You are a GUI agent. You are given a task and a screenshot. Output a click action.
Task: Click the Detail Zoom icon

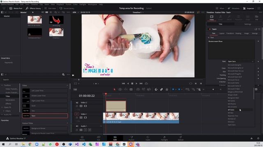(x=194, y=89)
